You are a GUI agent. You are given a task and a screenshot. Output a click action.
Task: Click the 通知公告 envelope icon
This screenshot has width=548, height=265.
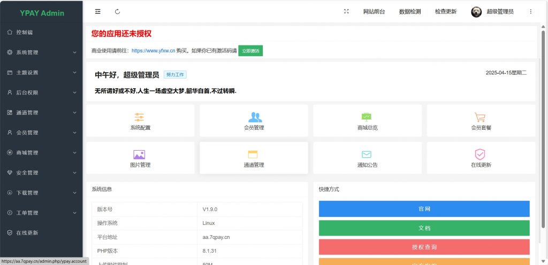366,154
